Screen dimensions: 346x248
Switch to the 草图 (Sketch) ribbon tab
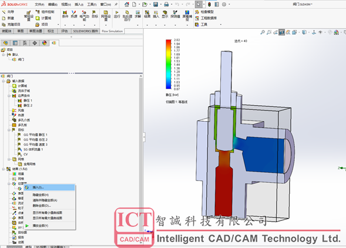coord(21,31)
